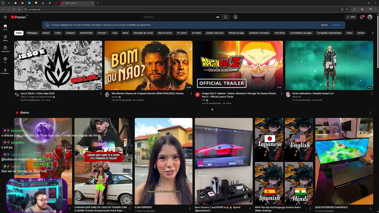Open Subscrições in the sidebar

[x=5, y=49]
